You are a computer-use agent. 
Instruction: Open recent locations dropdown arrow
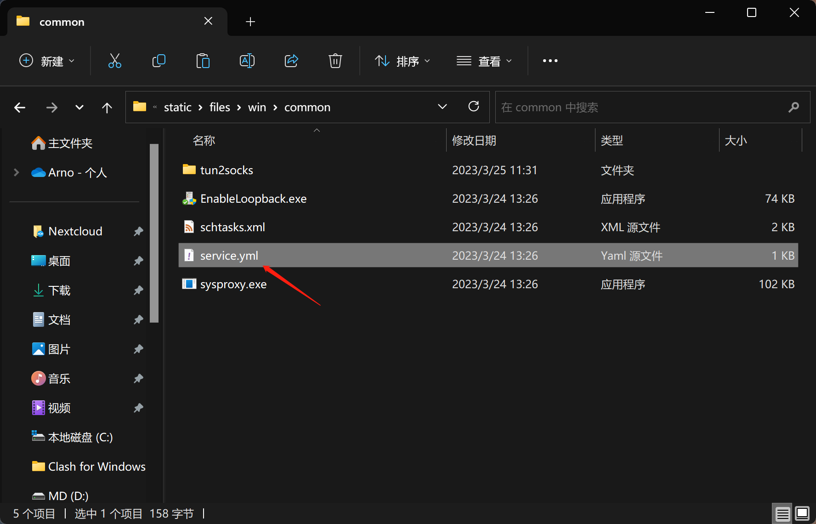click(x=79, y=108)
